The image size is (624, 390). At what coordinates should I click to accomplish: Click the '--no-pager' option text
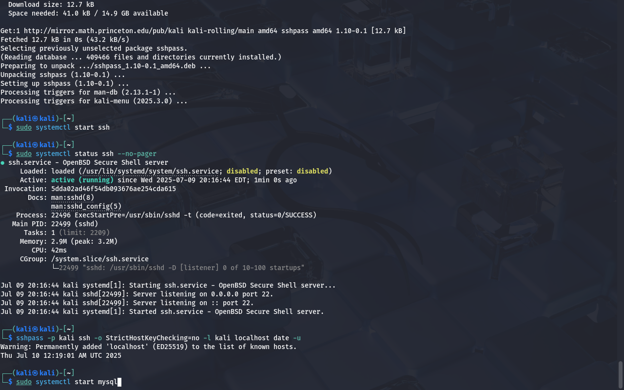click(137, 154)
